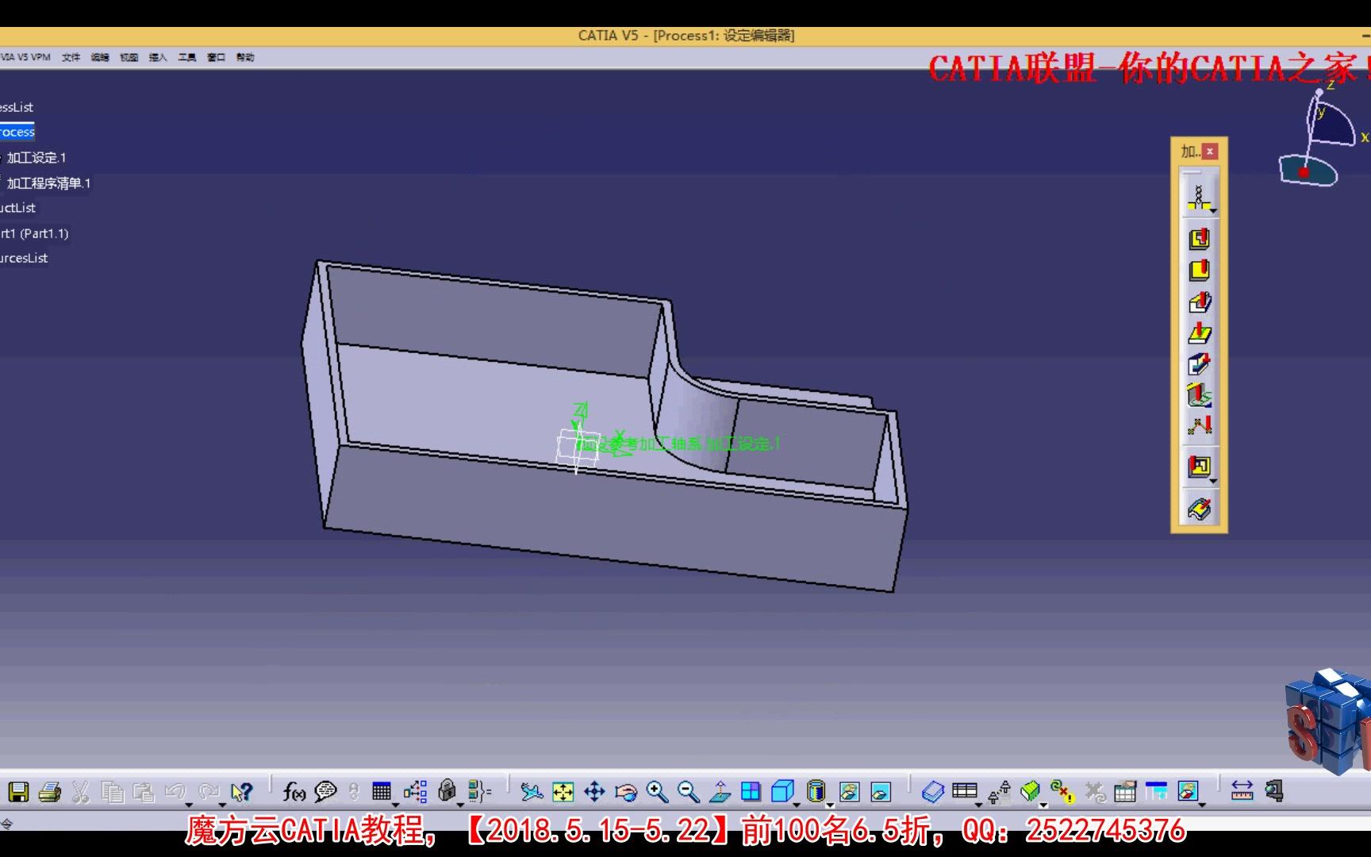Open the 帮助 (Help) menu

point(245,57)
